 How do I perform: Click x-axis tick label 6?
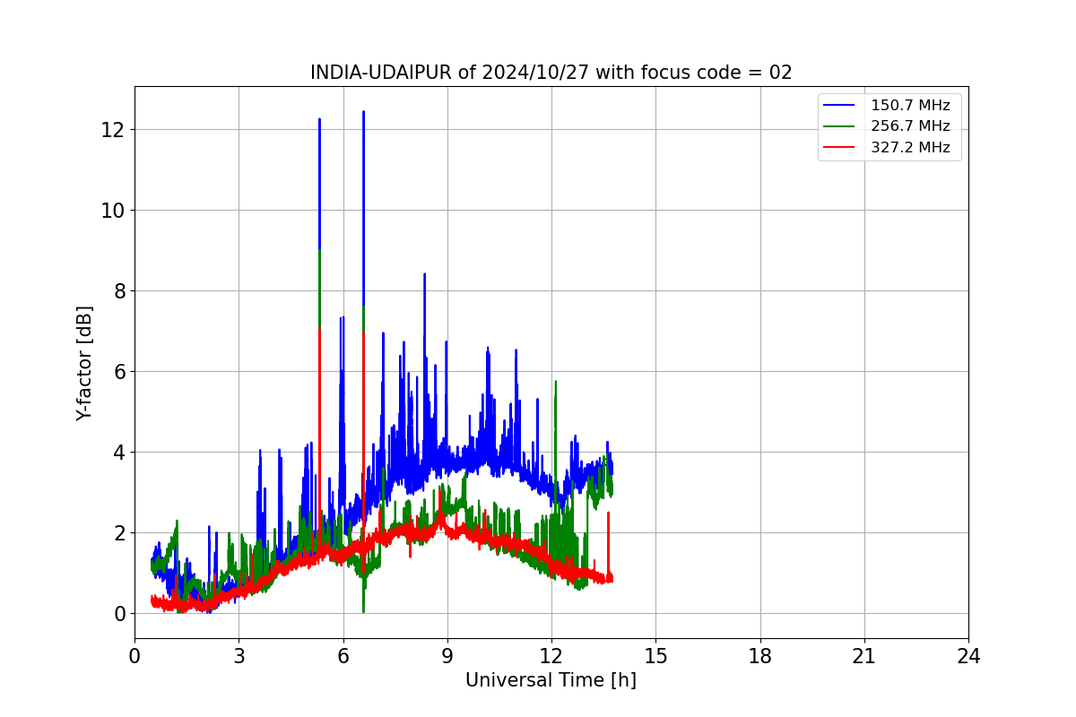pyautogui.click(x=343, y=655)
